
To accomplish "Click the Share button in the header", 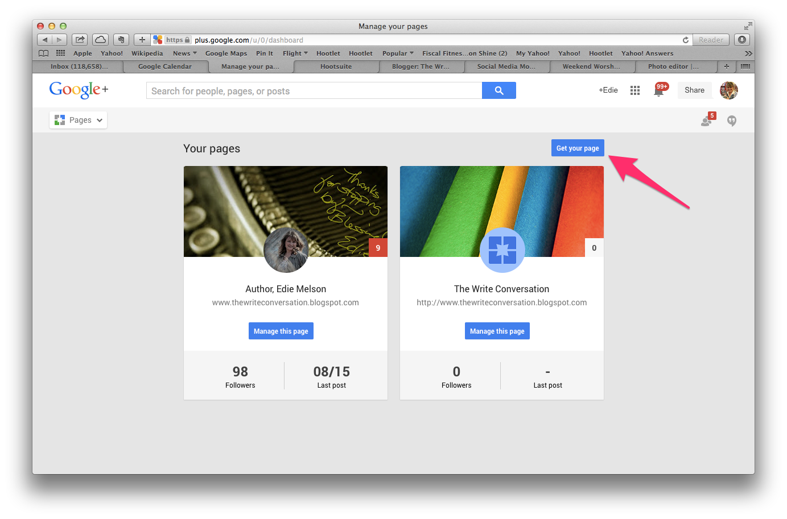I will click(694, 90).
